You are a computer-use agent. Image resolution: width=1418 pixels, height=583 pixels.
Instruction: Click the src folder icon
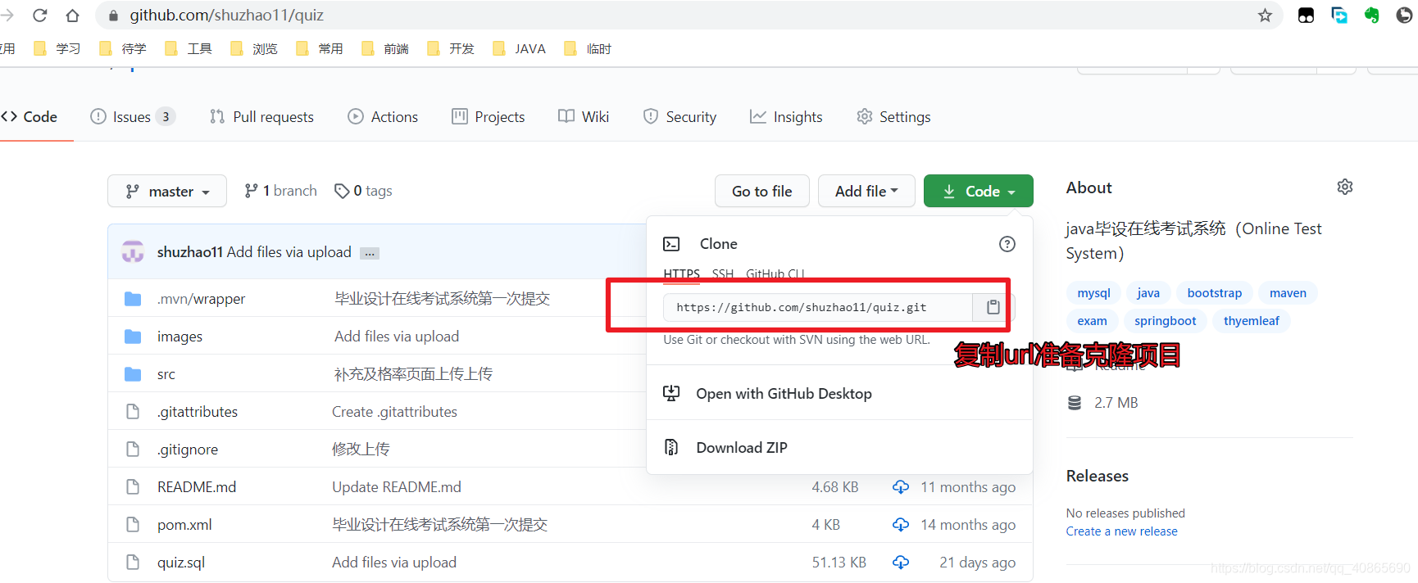point(133,374)
